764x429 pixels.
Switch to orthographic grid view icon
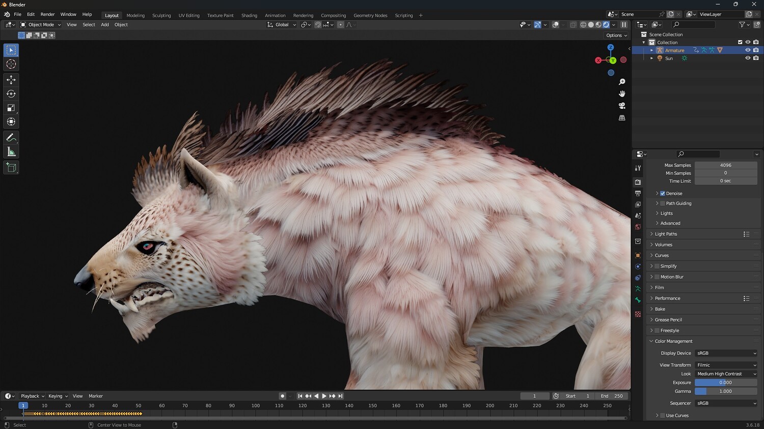point(622,118)
